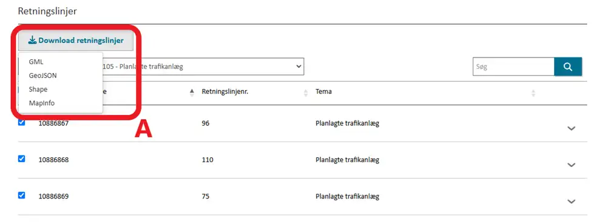The image size is (602, 222).
Task: Click the Retningslinjenr. column header text
Action: coord(225,92)
